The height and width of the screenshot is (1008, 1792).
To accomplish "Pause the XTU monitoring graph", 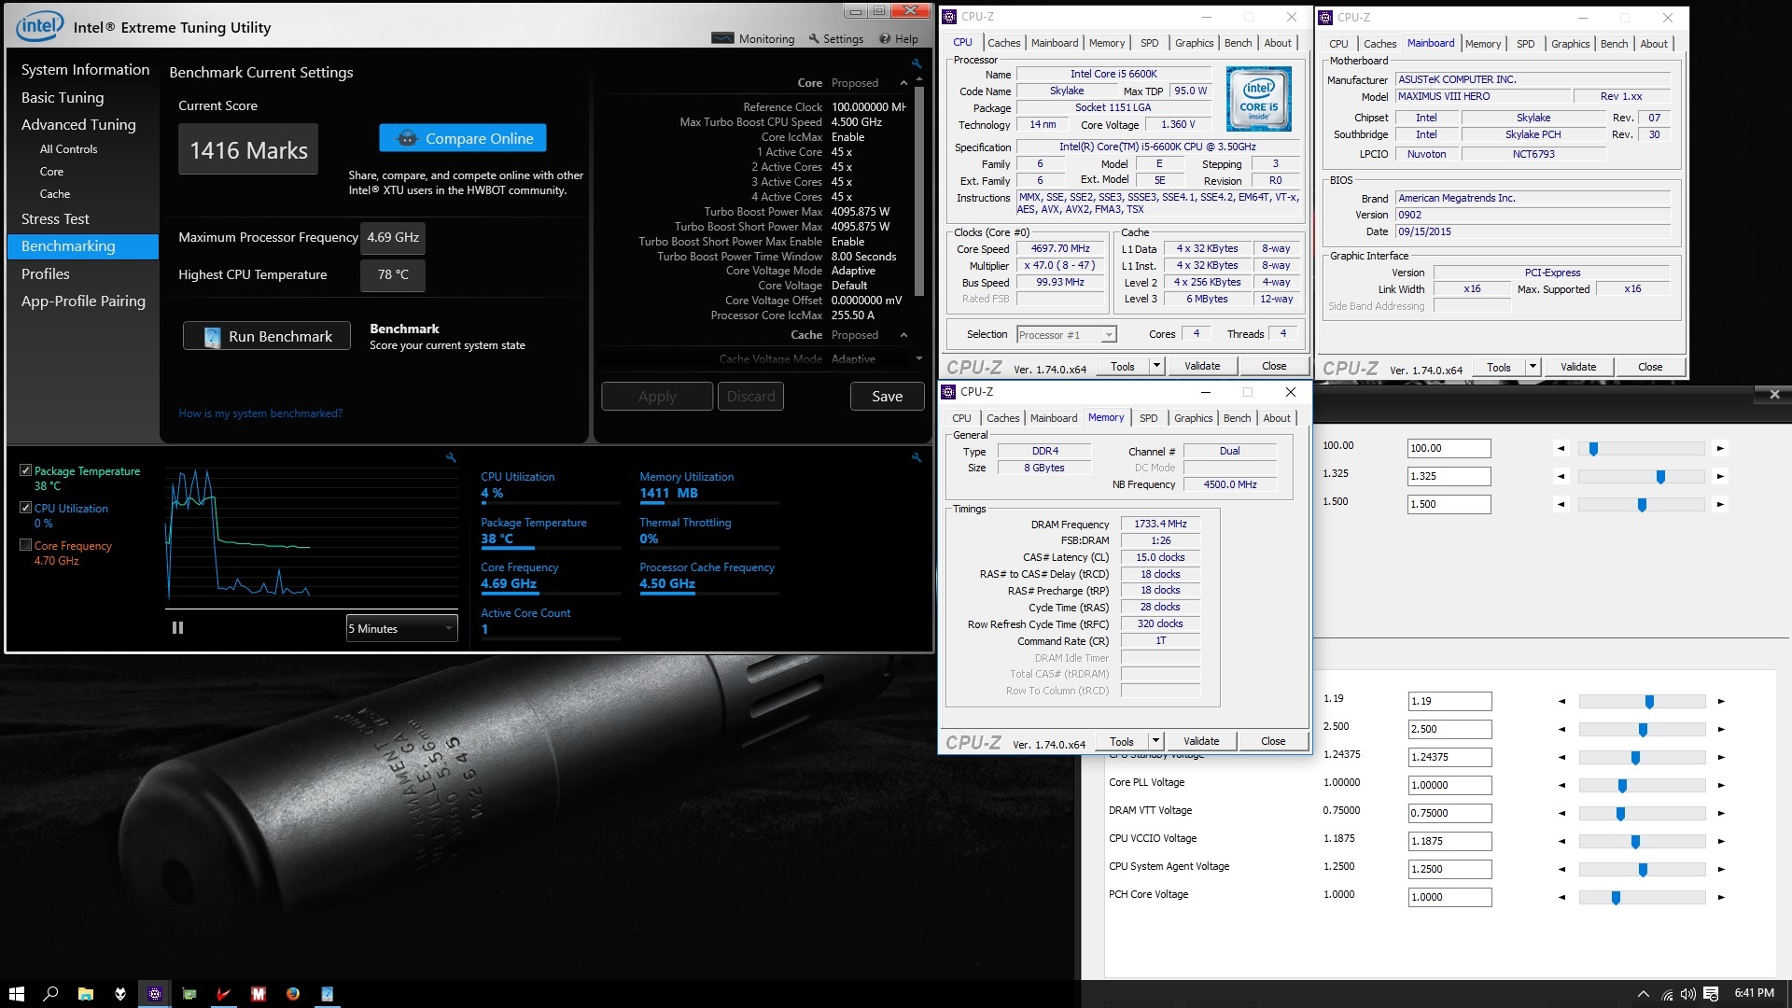I will pyautogui.click(x=177, y=628).
